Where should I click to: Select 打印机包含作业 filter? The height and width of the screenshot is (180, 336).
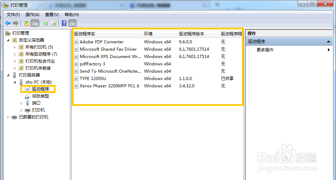pyautogui.click(x=40, y=61)
